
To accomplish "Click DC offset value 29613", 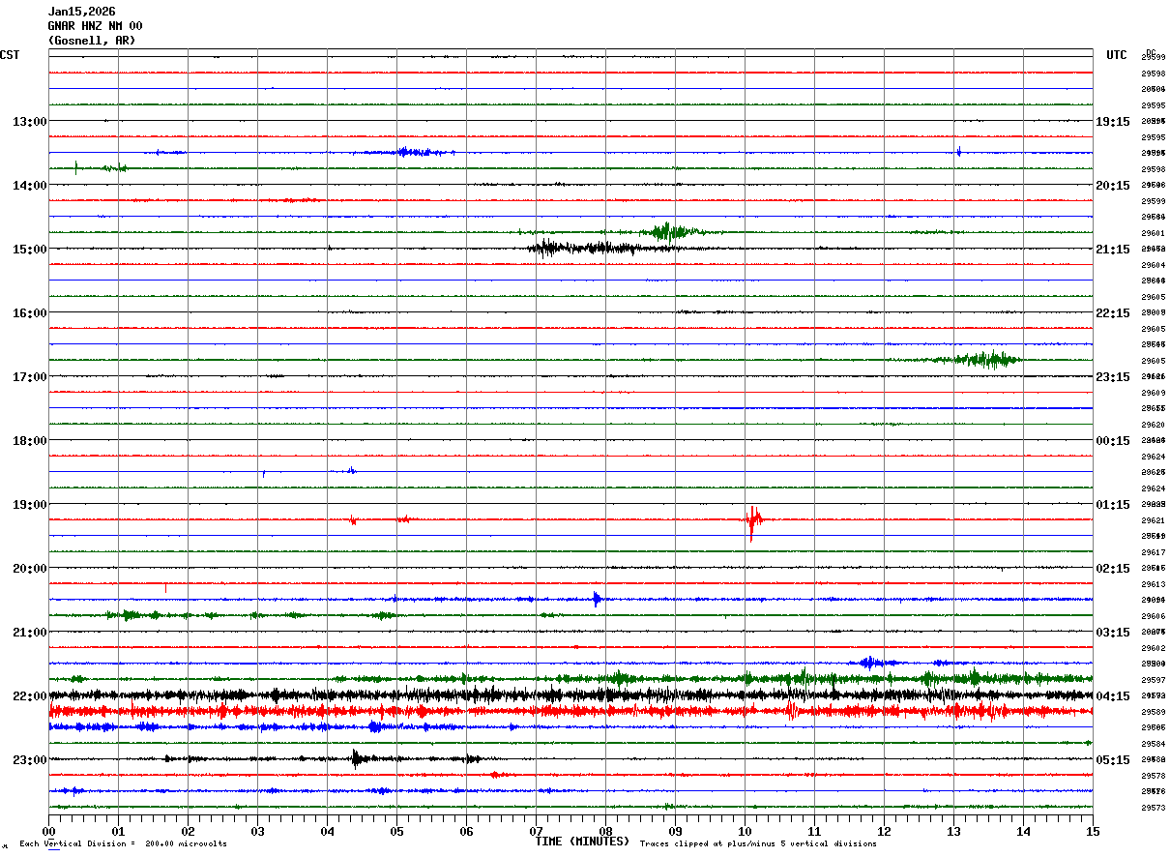I will 1153,584.
